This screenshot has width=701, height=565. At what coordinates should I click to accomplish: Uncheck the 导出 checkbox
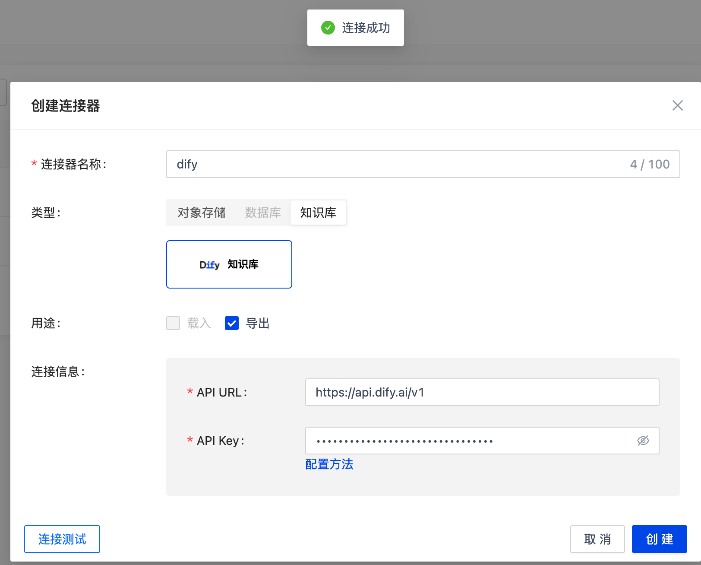(232, 323)
